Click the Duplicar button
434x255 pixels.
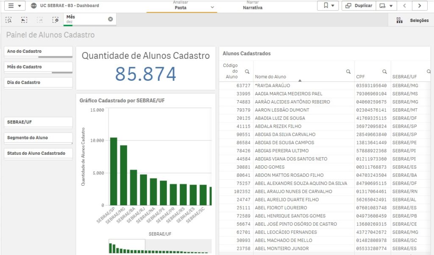359,5
